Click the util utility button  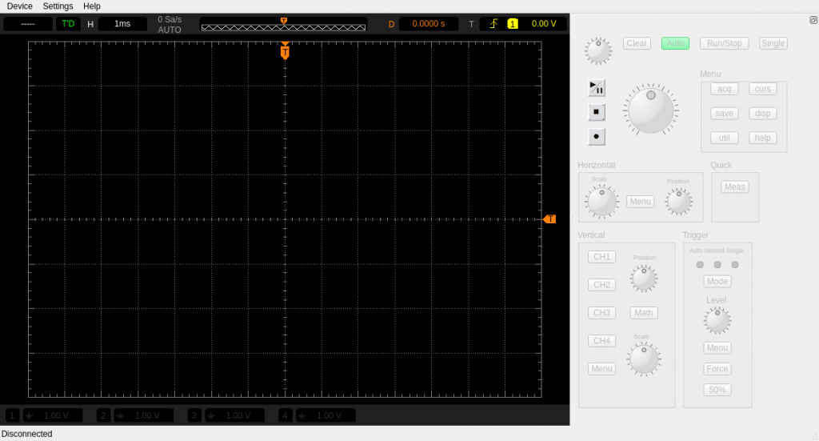click(725, 138)
